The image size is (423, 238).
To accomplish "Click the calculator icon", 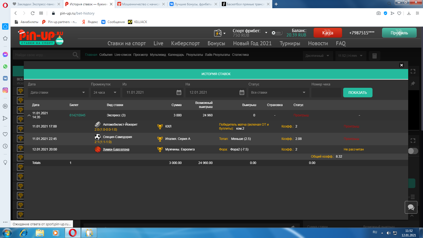I will click(x=374, y=56).
